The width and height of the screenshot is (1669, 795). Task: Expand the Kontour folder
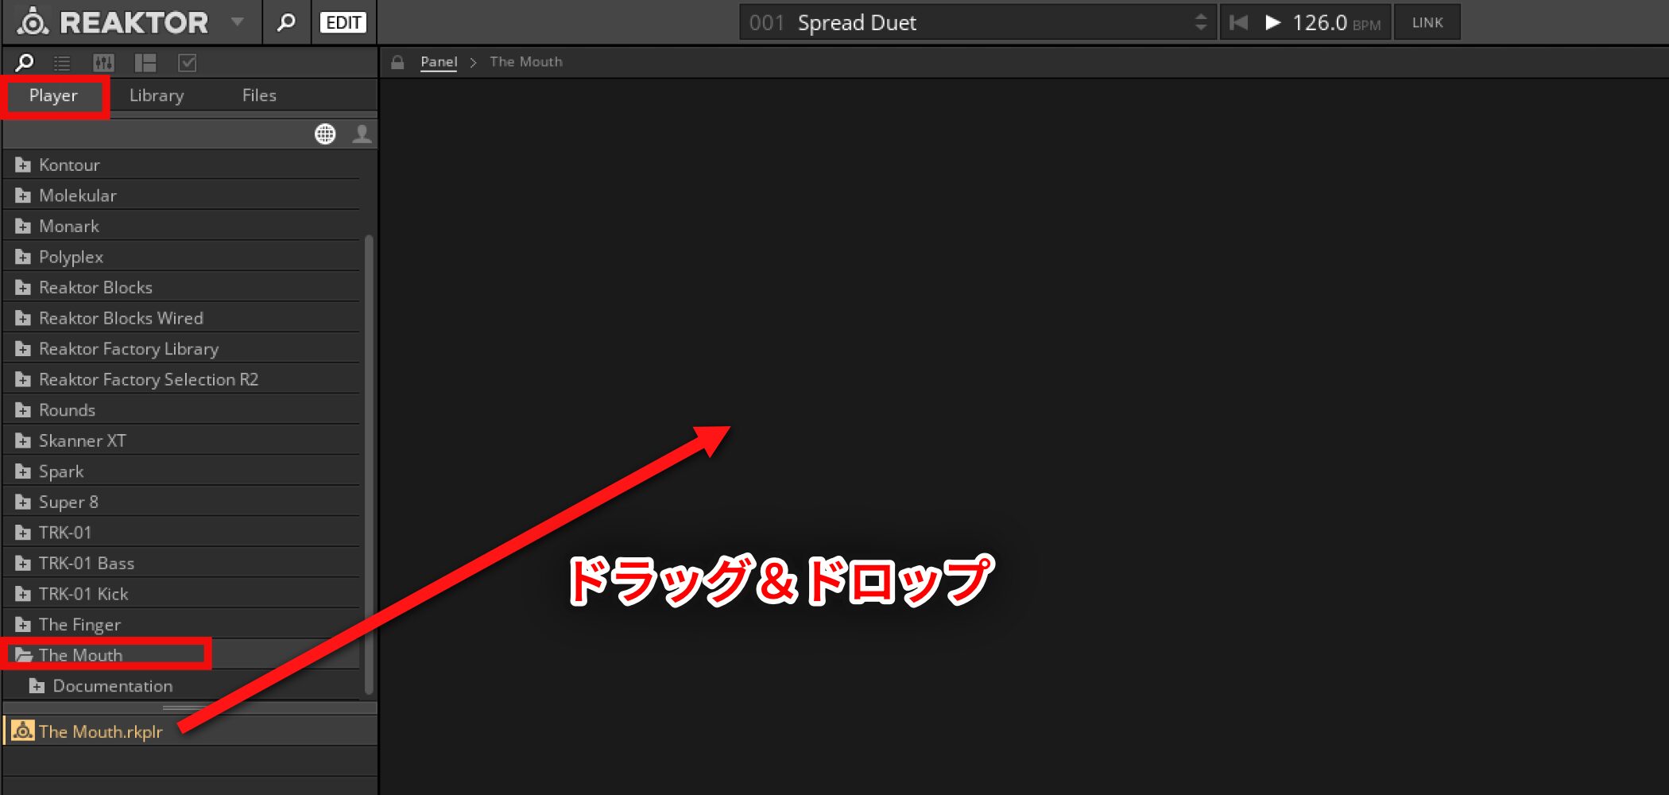tap(181, 165)
